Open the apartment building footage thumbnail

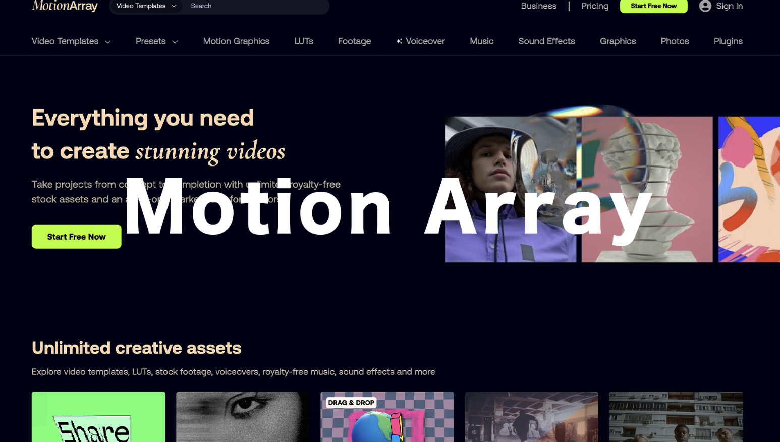(676, 417)
